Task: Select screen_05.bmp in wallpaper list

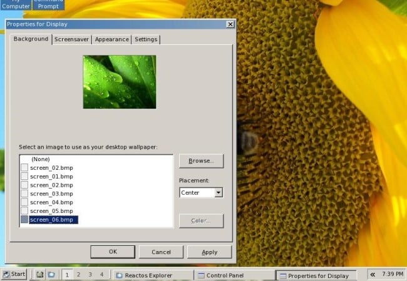Action: click(x=51, y=211)
